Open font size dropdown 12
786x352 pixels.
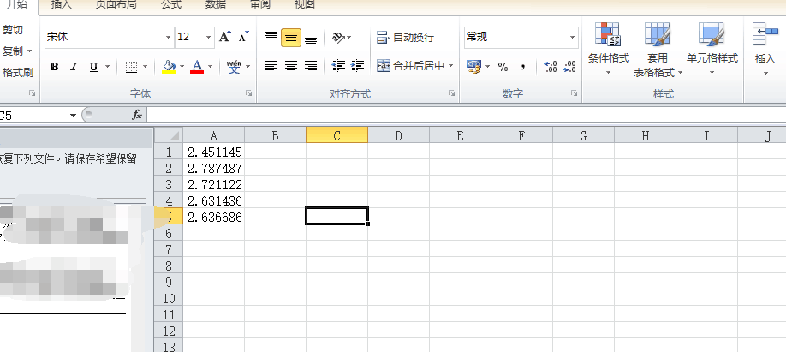coord(209,37)
